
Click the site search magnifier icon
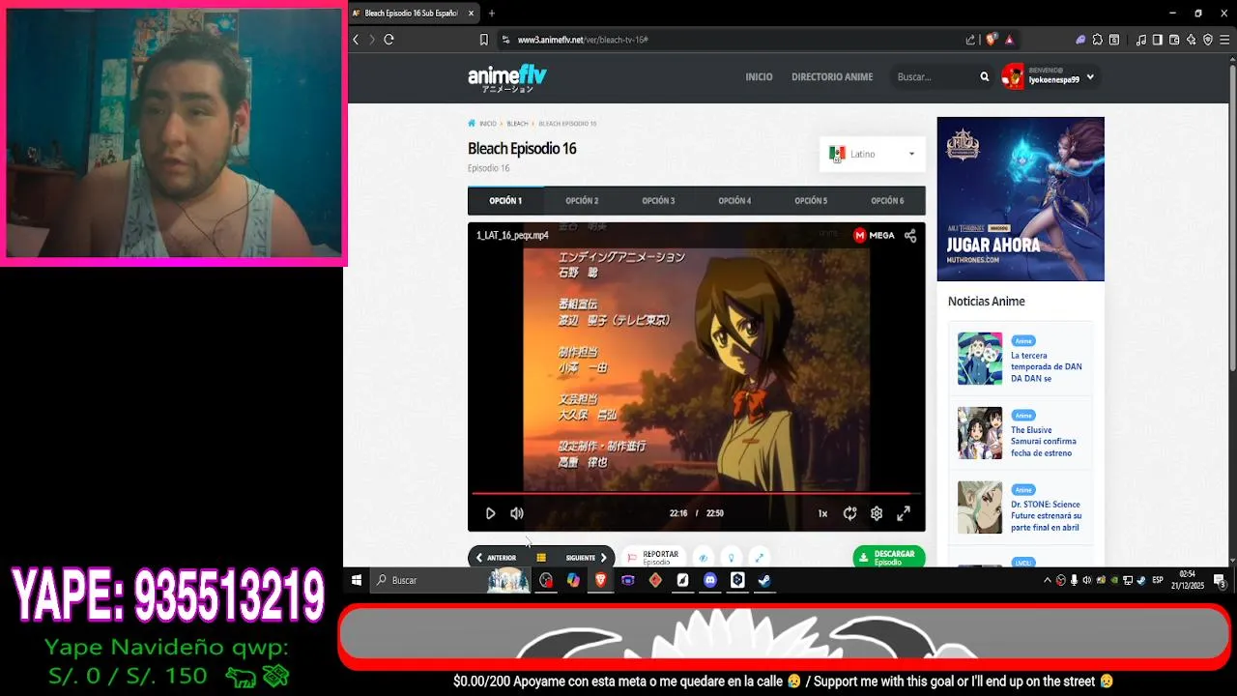click(x=985, y=76)
